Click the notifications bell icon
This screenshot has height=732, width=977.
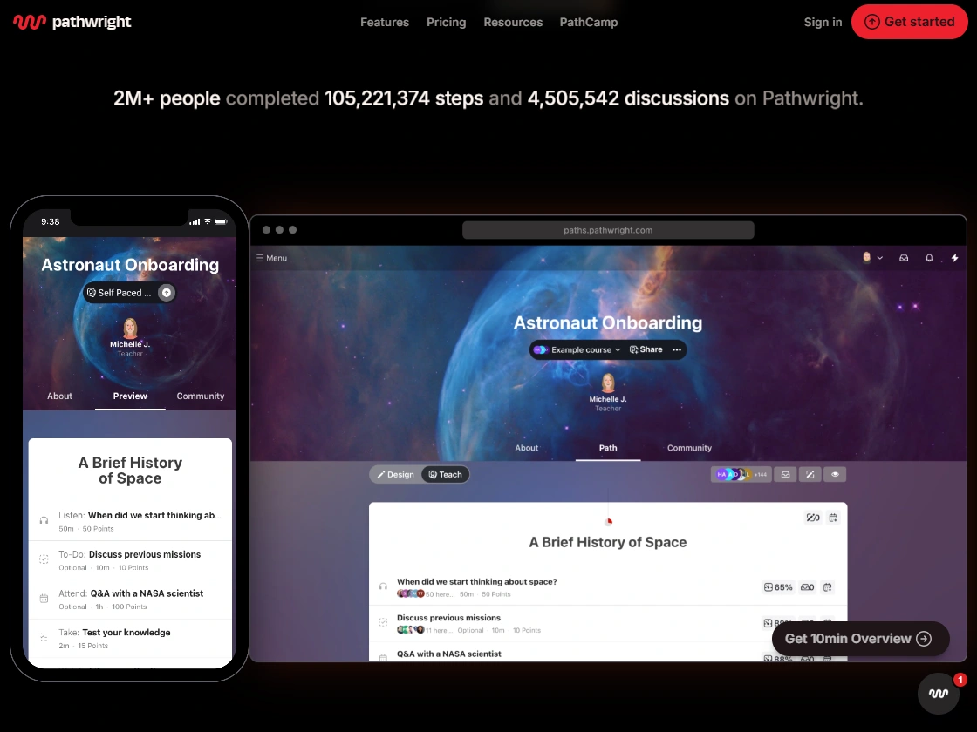(x=929, y=258)
